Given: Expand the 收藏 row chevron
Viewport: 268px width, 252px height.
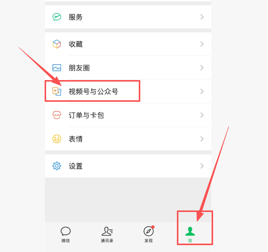Looking at the screenshot, I should pos(202,44).
